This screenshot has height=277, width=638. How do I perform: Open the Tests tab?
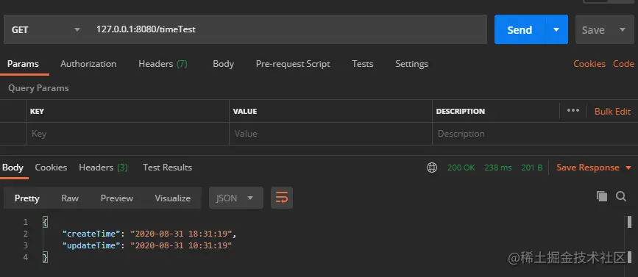[x=363, y=64]
